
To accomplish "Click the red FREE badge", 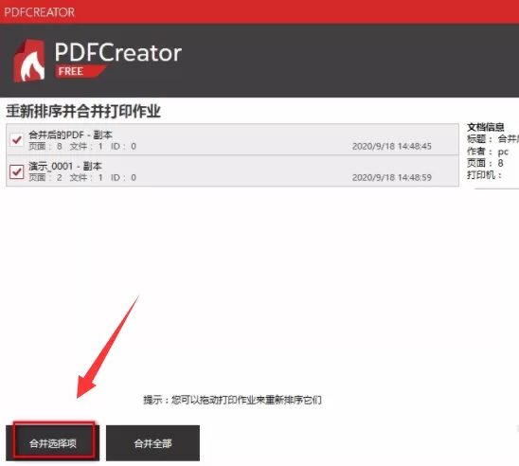I will [81, 71].
